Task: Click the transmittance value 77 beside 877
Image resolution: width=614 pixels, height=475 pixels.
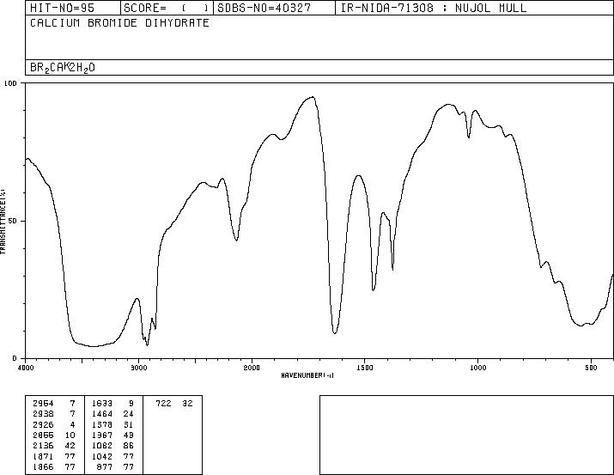Action: tap(129, 466)
